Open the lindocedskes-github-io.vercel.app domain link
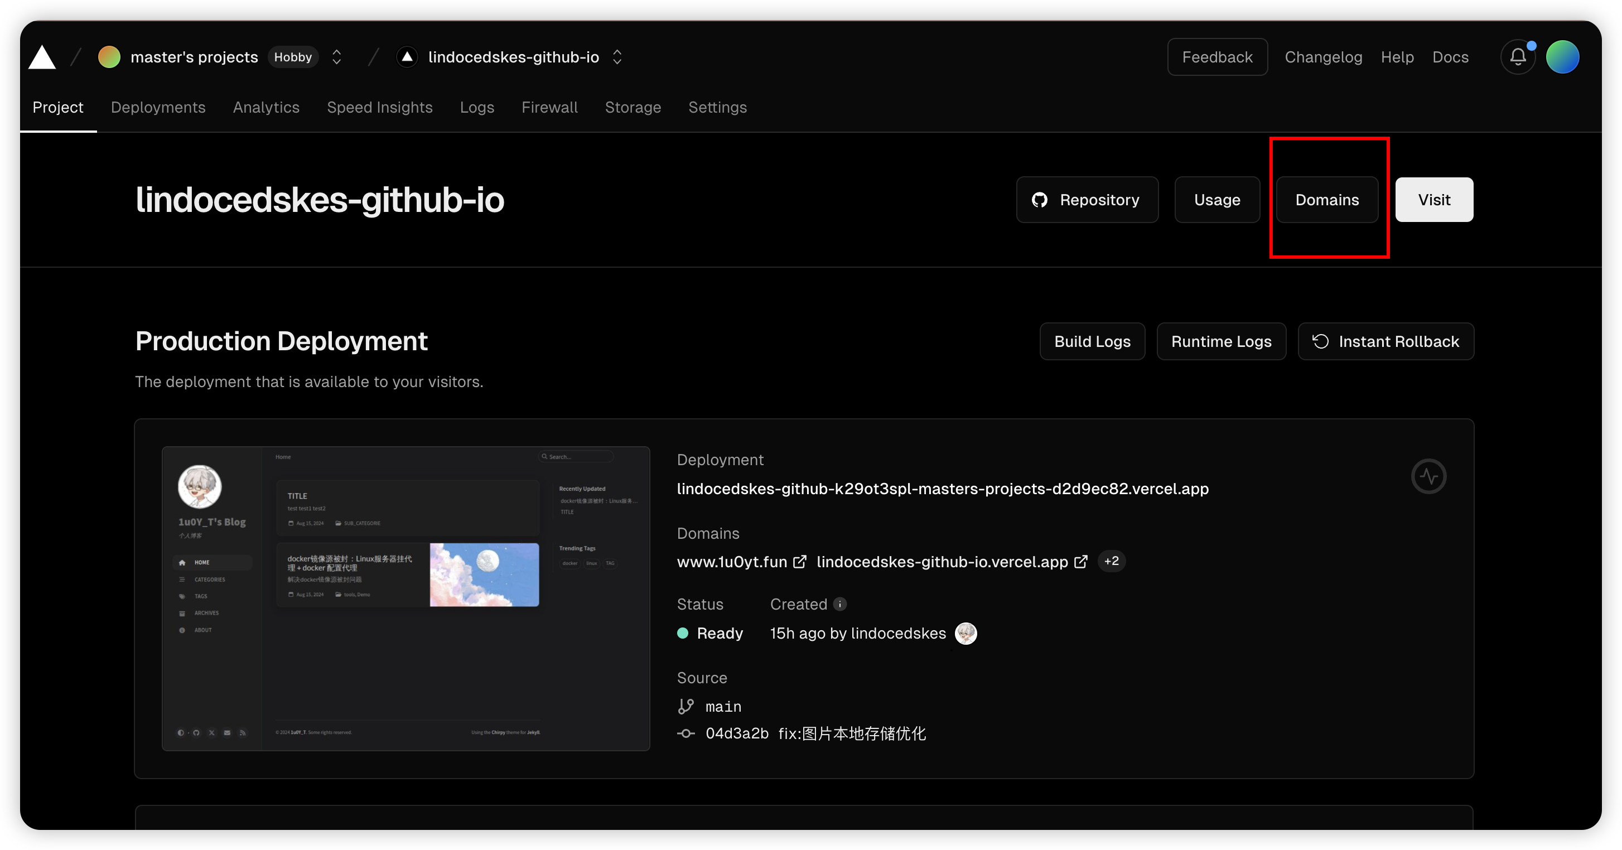The image size is (1622, 850). pos(942,562)
